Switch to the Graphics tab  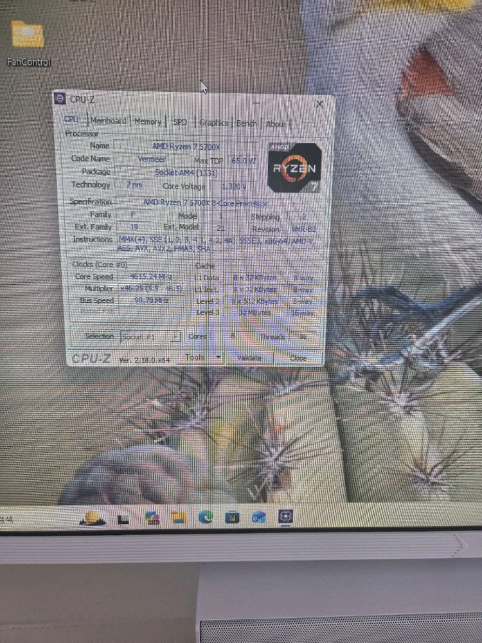coord(214,123)
